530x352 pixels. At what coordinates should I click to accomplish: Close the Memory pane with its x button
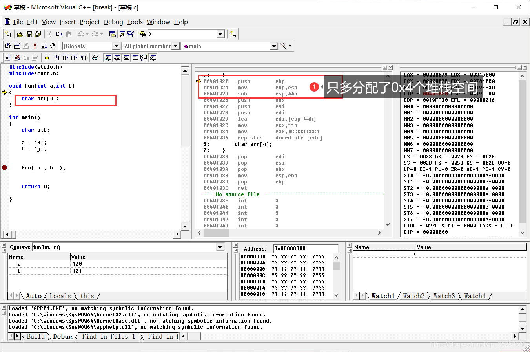[x=236, y=245]
